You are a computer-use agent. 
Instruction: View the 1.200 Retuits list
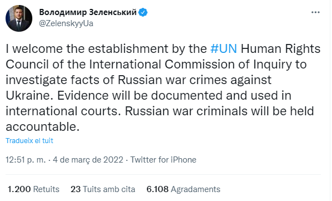tap(33, 189)
